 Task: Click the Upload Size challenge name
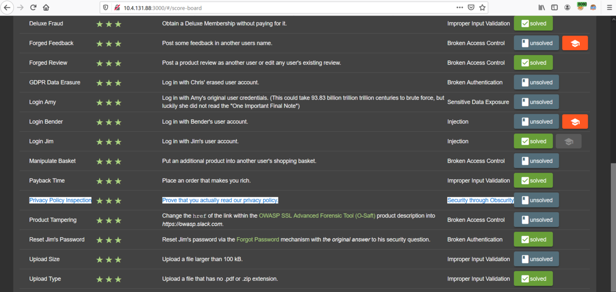click(x=45, y=259)
